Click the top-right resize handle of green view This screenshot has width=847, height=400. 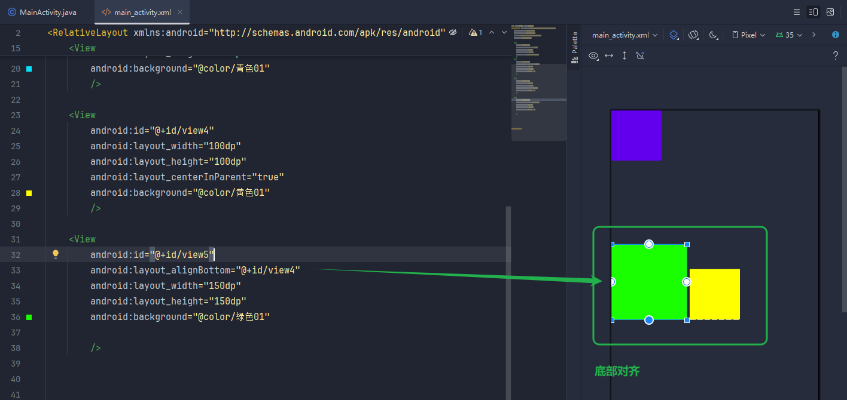coord(687,244)
